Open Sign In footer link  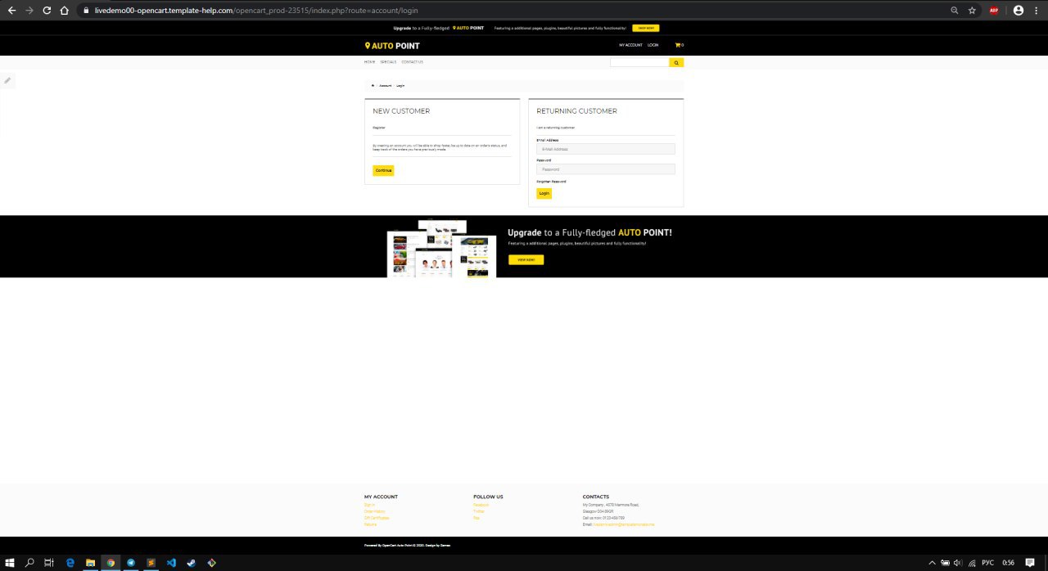click(369, 505)
